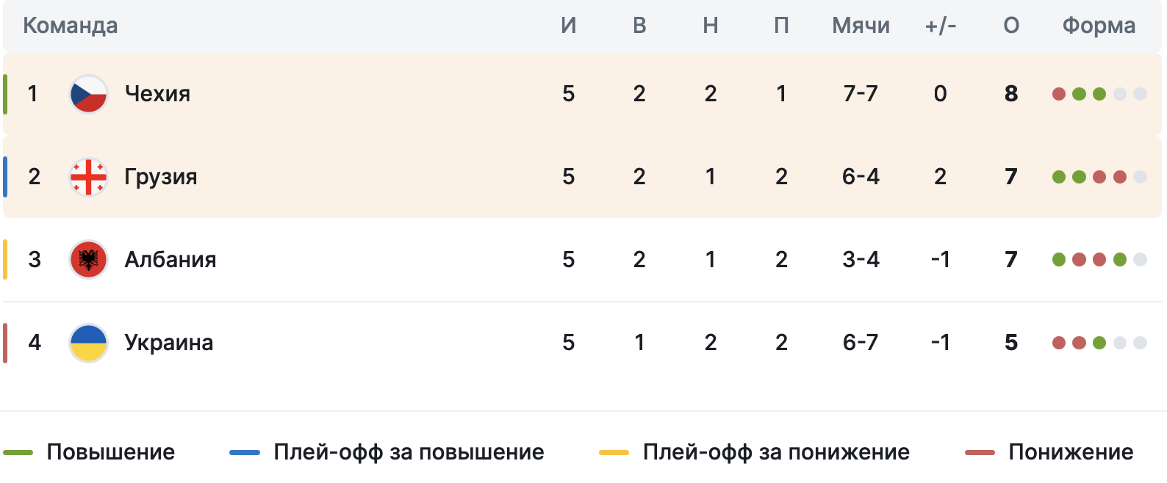Click Албания's last green form dot
The height and width of the screenshot is (483, 1167).
1120,260
